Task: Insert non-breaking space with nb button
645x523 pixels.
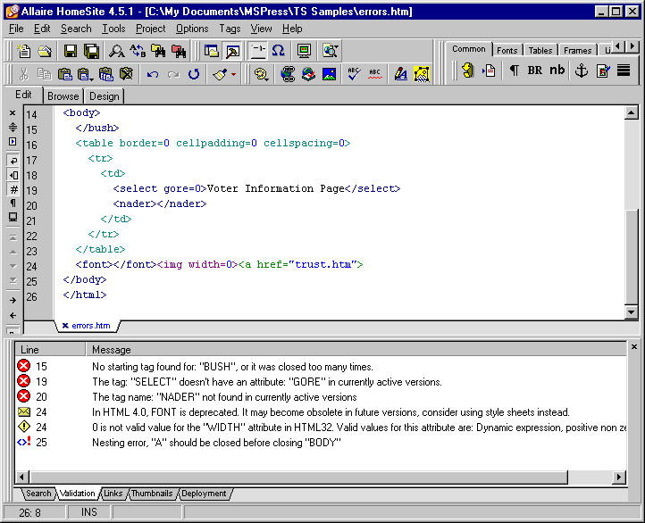Action: [557, 71]
